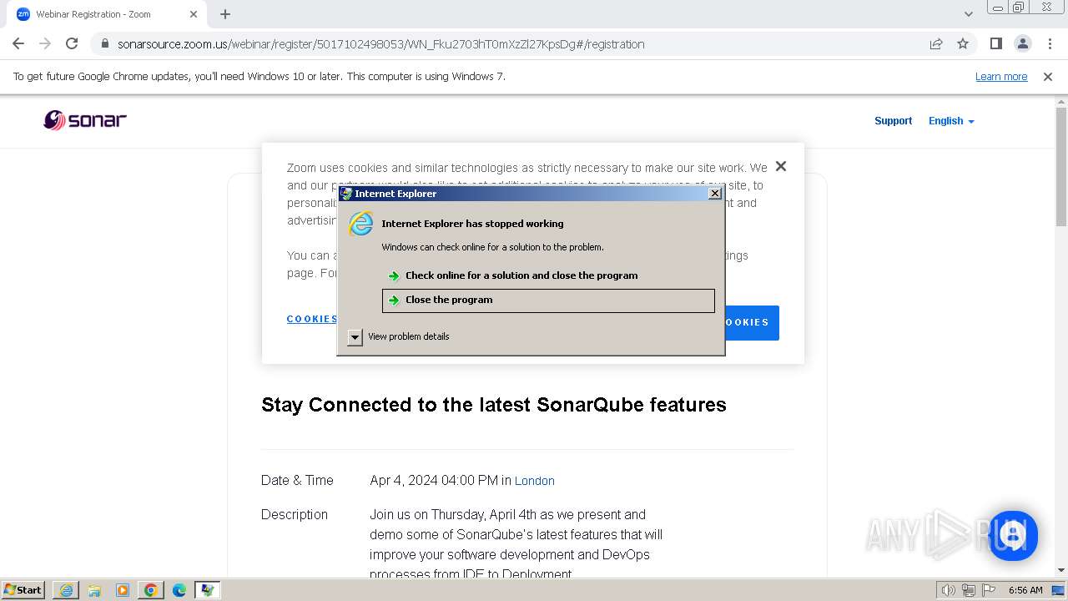This screenshot has height=601, width=1068.
Task: Open Microsoft Edge from the taskbar
Action: pyautogui.click(x=179, y=590)
